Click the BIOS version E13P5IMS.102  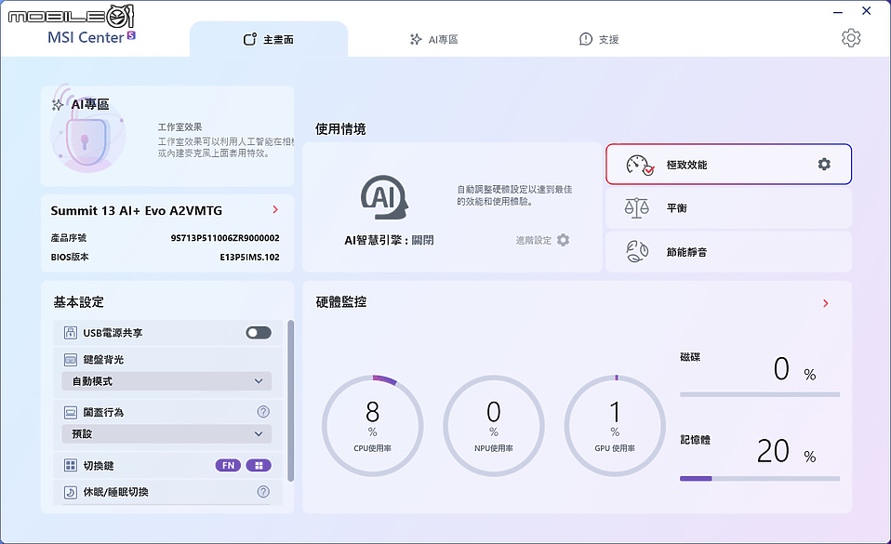(x=250, y=257)
